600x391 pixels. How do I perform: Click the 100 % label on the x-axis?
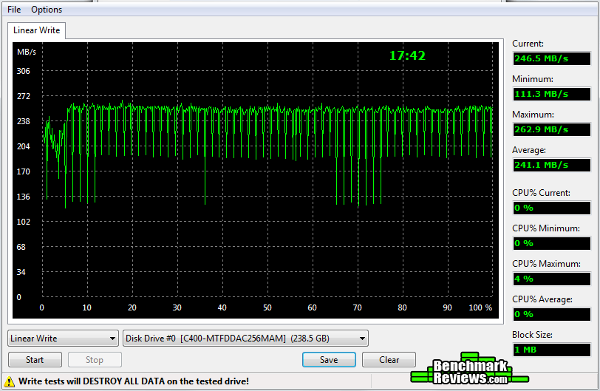click(x=480, y=307)
